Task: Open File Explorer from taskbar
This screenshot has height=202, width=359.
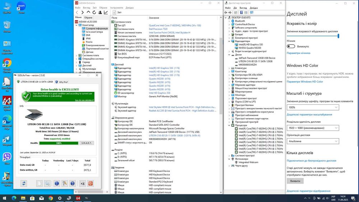Action: (23, 198)
